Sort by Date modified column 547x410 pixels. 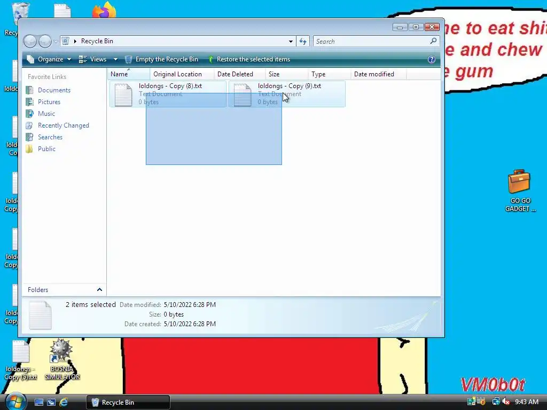(x=379, y=74)
